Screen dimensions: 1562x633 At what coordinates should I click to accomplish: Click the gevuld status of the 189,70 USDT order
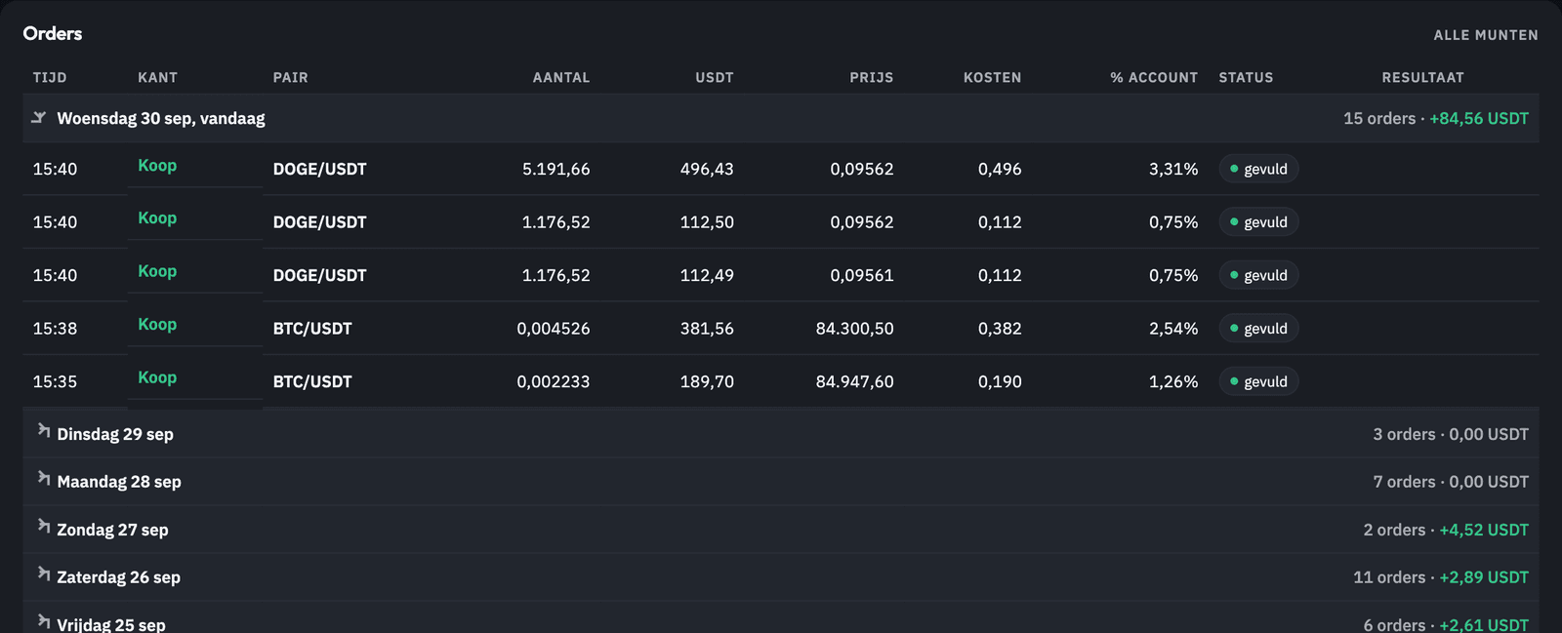(x=1258, y=381)
